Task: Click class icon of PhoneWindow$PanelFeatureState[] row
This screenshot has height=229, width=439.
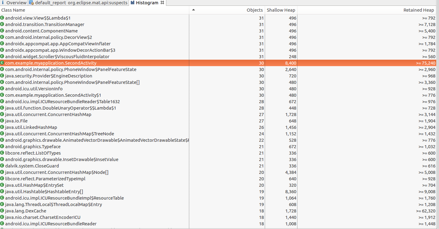Action: [x=2, y=82]
